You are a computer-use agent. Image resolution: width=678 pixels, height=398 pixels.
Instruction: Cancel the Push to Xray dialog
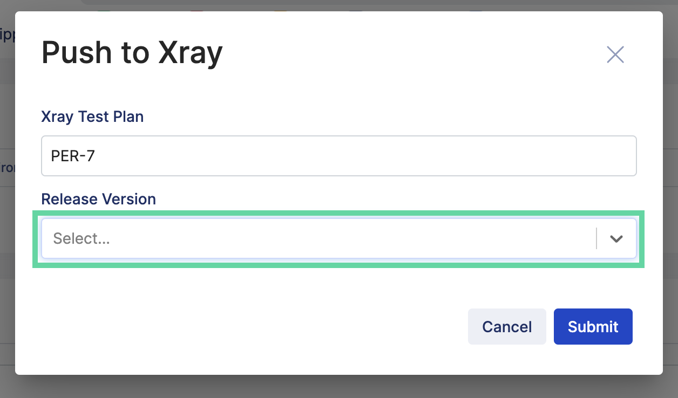tap(506, 326)
